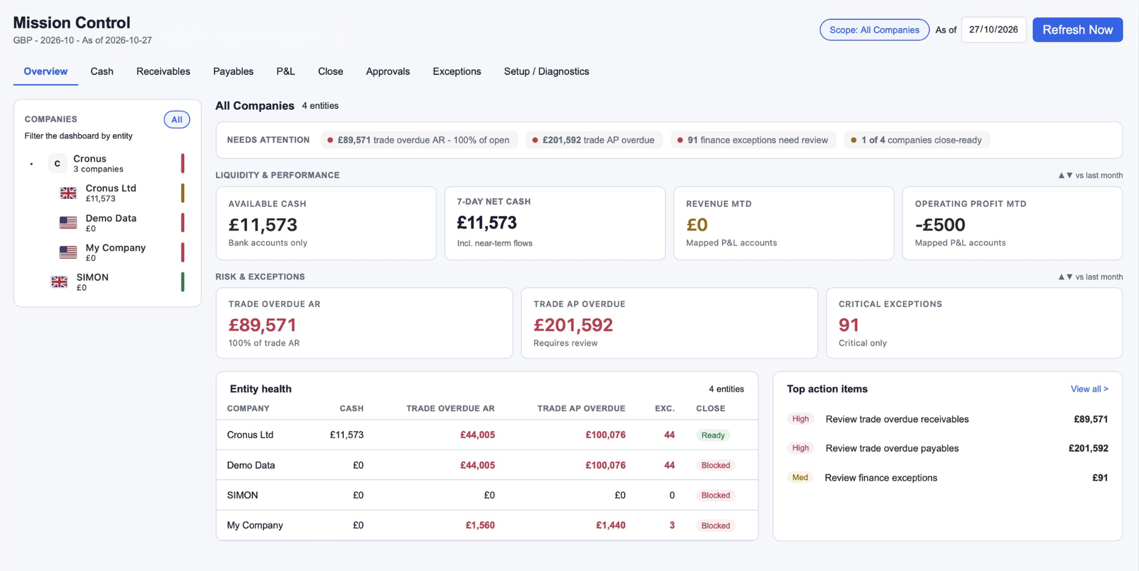Image resolution: width=1139 pixels, height=571 pixels.
Task: Open the Setup / Diagnostics tab
Action: pyautogui.click(x=546, y=72)
